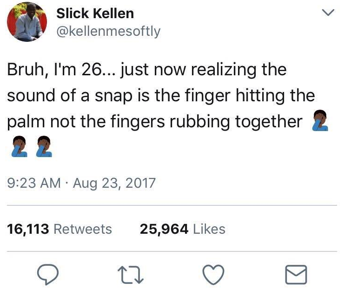The image size is (344, 296).
Task: Expand the tweet options chevron menu
Action: pos(328,12)
